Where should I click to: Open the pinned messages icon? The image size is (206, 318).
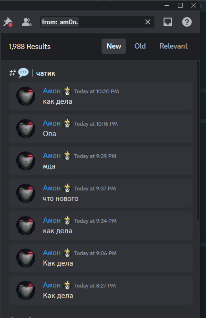tap(8, 22)
